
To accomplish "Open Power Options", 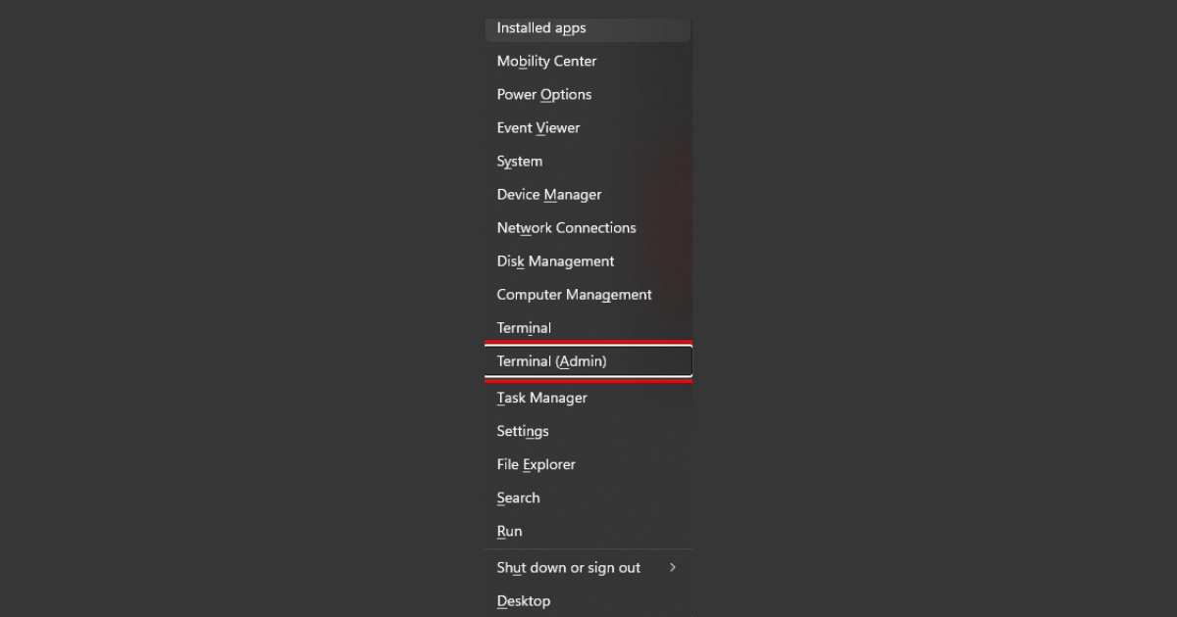I will tap(543, 94).
